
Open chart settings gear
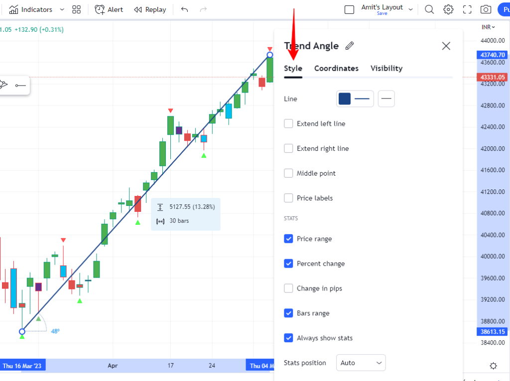pos(448,9)
